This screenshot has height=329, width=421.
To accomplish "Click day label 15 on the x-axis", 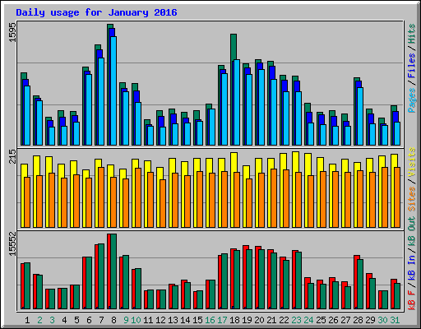I will 197,320.
